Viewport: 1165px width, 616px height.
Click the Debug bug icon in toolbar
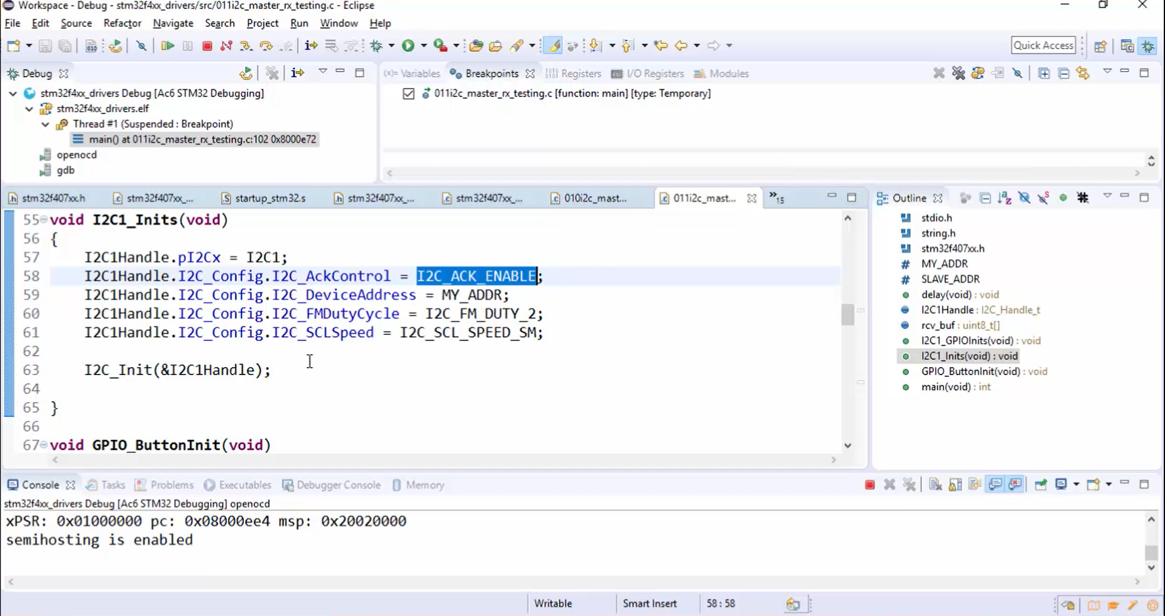coord(376,46)
